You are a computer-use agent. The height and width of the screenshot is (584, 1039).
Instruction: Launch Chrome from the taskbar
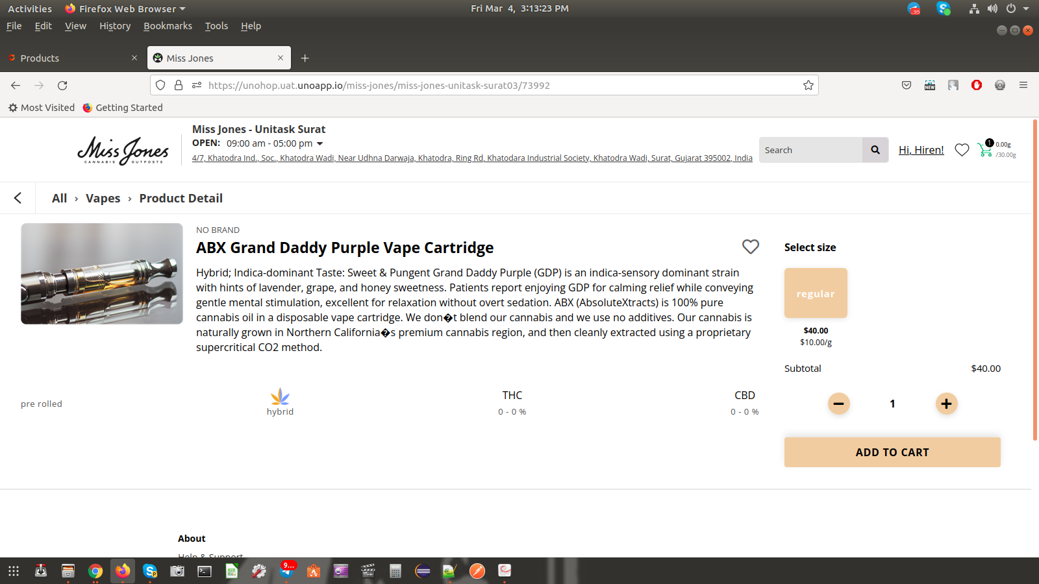95,571
